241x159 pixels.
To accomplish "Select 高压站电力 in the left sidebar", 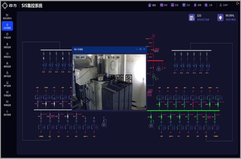I will tap(7, 16).
